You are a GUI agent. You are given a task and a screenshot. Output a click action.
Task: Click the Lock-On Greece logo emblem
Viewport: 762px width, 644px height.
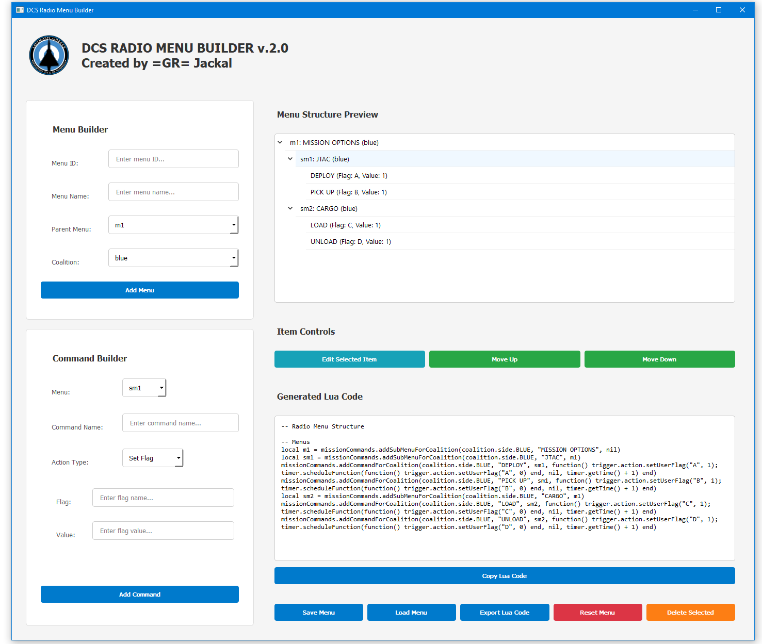coord(49,55)
